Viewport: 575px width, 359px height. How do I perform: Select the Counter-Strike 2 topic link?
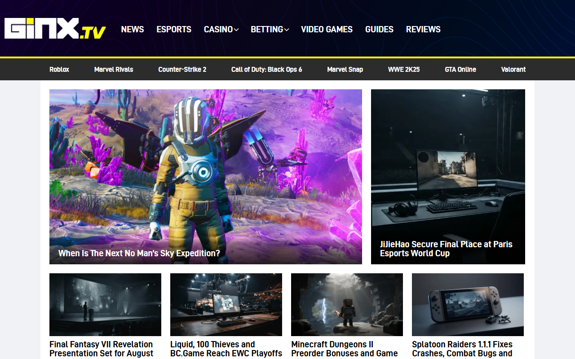point(182,70)
